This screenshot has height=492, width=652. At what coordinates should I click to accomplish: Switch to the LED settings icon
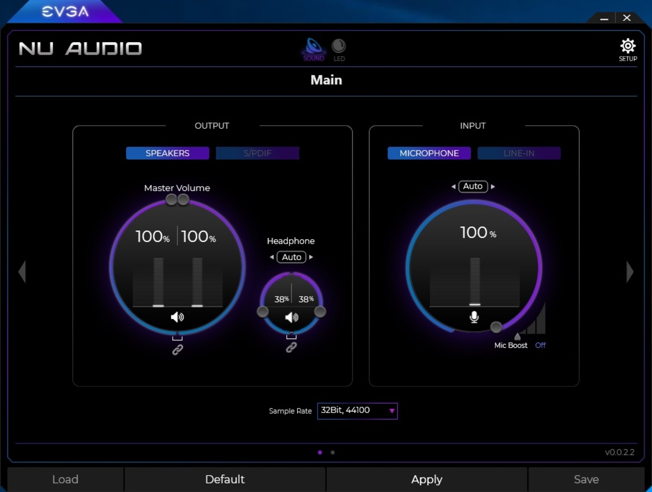coord(339,50)
